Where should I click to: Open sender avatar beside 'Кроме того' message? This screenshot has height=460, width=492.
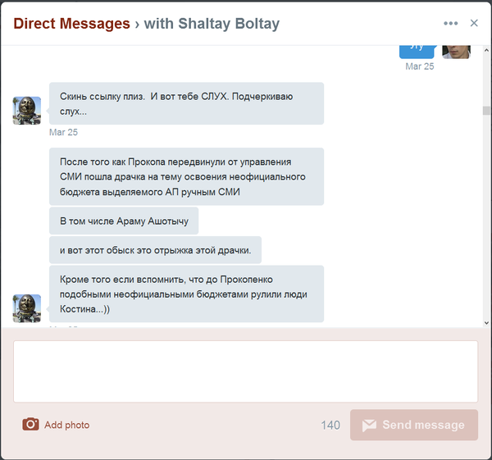[27, 308]
